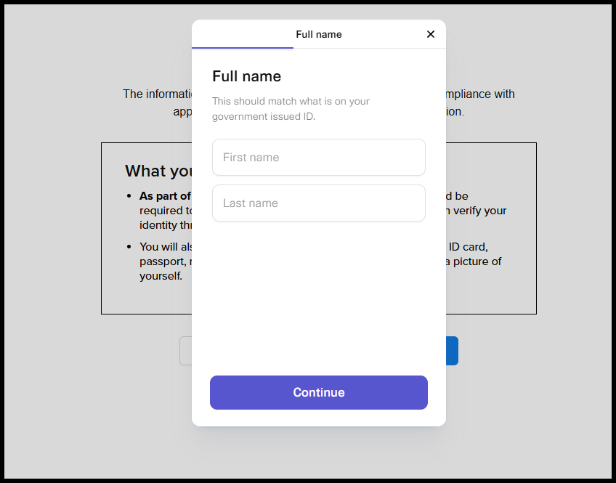Viewport: 616px width, 483px height.
Task: Click the bold "As part of" bullet text
Action: [x=165, y=196]
